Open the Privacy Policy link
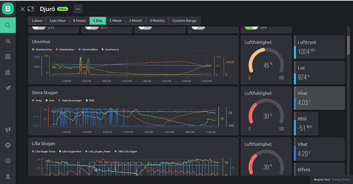 pos(341,179)
